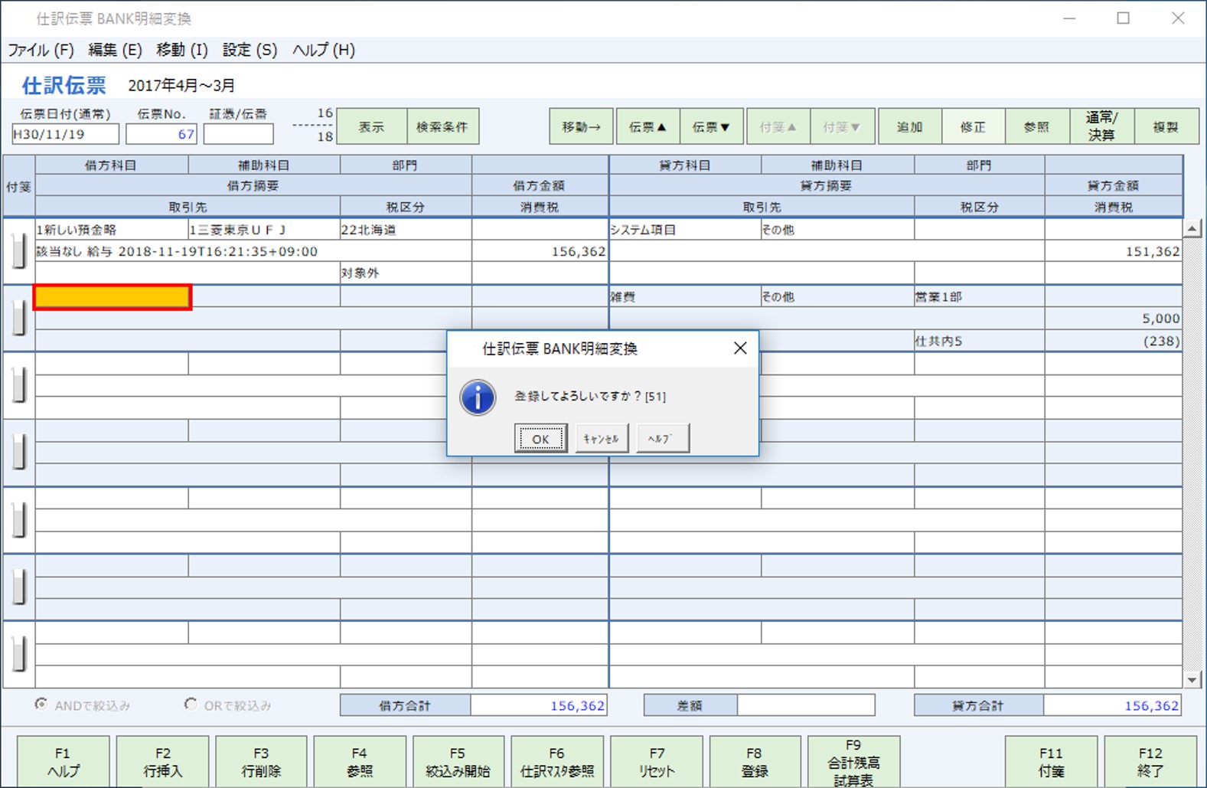Click the credit account cell '雑費'
The height and width of the screenshot is (788, 1207).
tap(685, 297)
